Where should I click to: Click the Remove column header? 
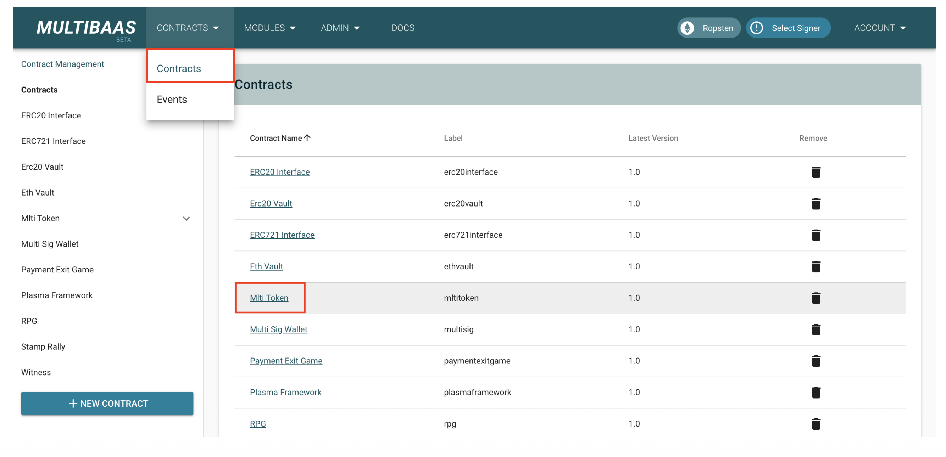813,138
